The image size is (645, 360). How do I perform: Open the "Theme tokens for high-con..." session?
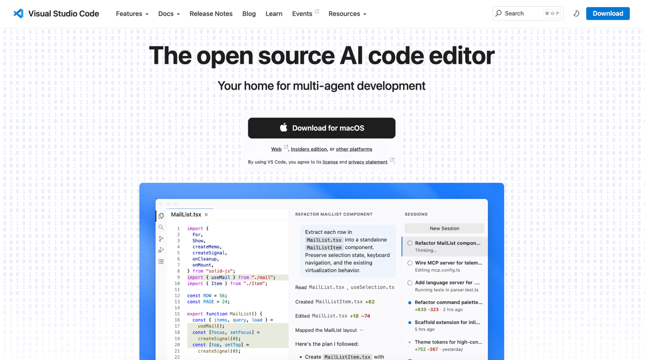[445, 345]
